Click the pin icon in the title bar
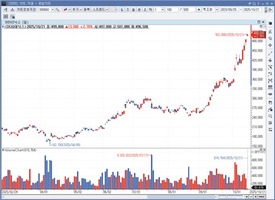275x200 pixels. coord(250,3)
